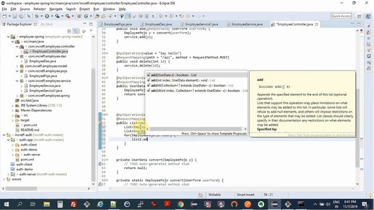Viewport: 374px width, 210px height.
Task: Click the Open Perspective icon
Action: 359,16
